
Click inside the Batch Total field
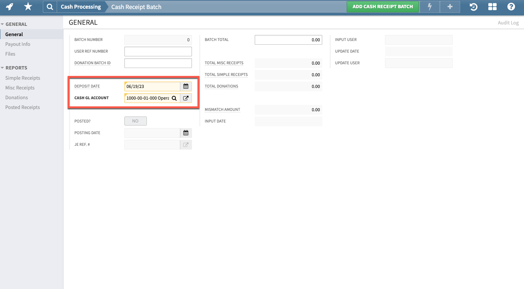(x=288, y=39)
